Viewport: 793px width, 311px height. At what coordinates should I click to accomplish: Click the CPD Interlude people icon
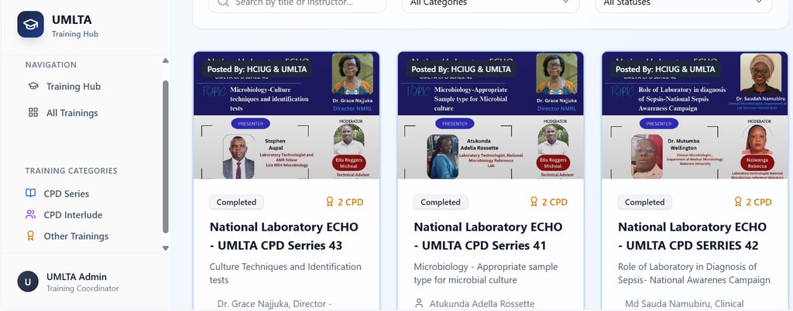tap(31, 215)
